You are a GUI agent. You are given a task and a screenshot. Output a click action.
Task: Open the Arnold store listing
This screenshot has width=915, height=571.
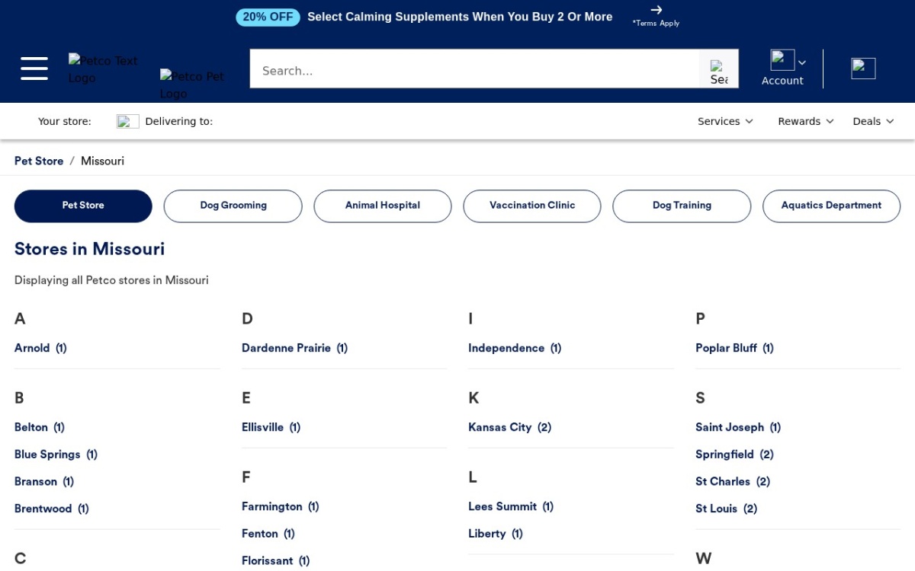coord(40,348)
